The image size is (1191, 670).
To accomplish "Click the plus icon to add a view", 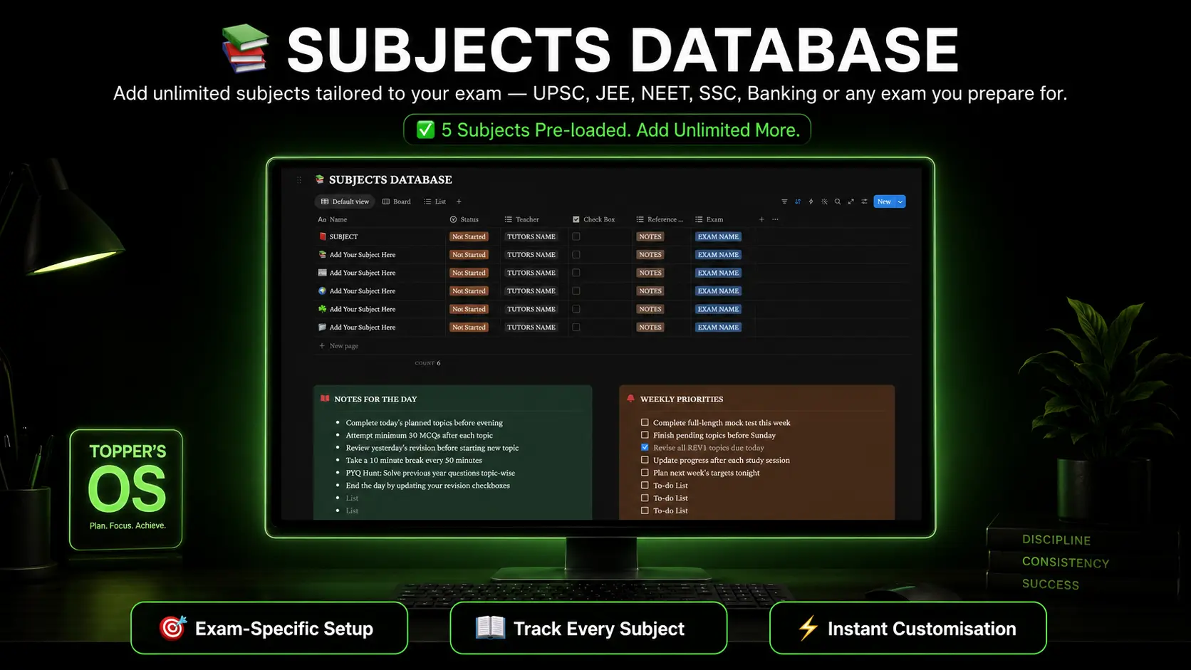I will tap(459, 201).
